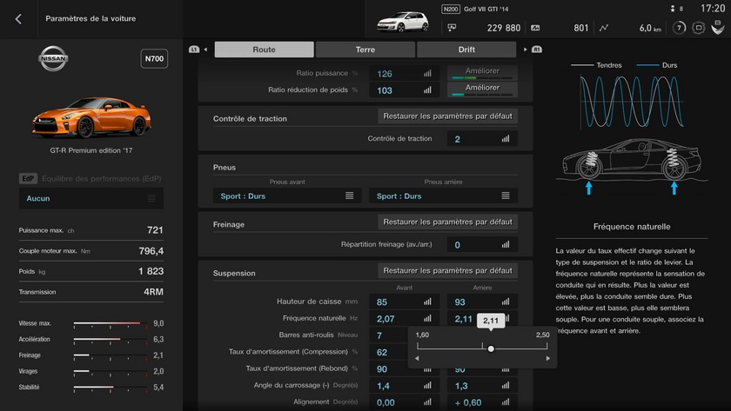Click Améliorer for Ratio réduction de poids
731x411 pixels.
coord(482,89)
